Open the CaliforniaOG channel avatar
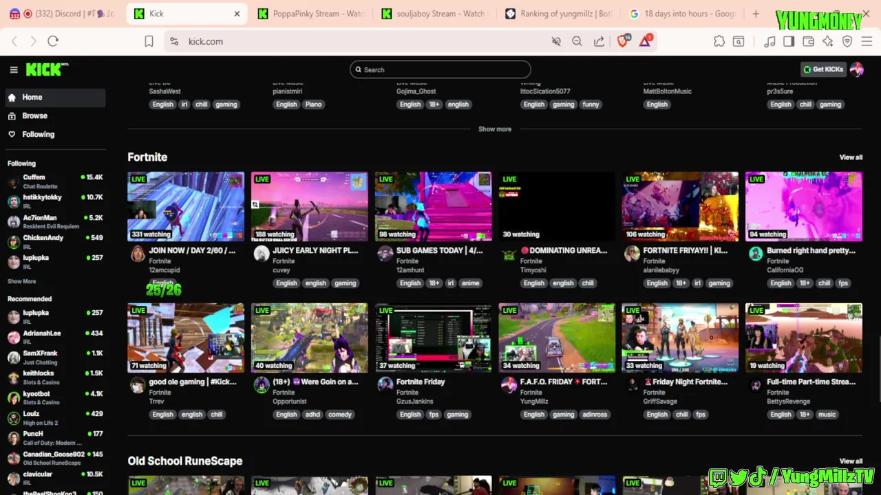The height and width of the screenshot is (495, 881). click(756, 254)
